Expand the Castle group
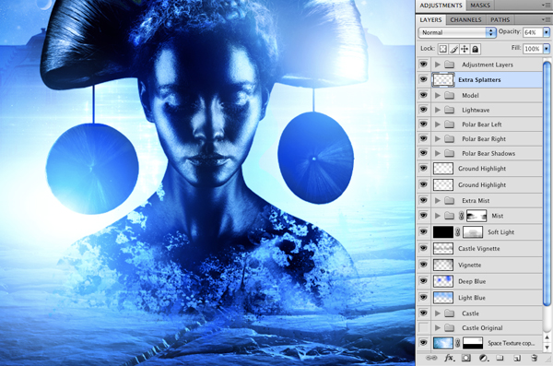553x366 pixels. pyautogui.click(x=437, y=313)
